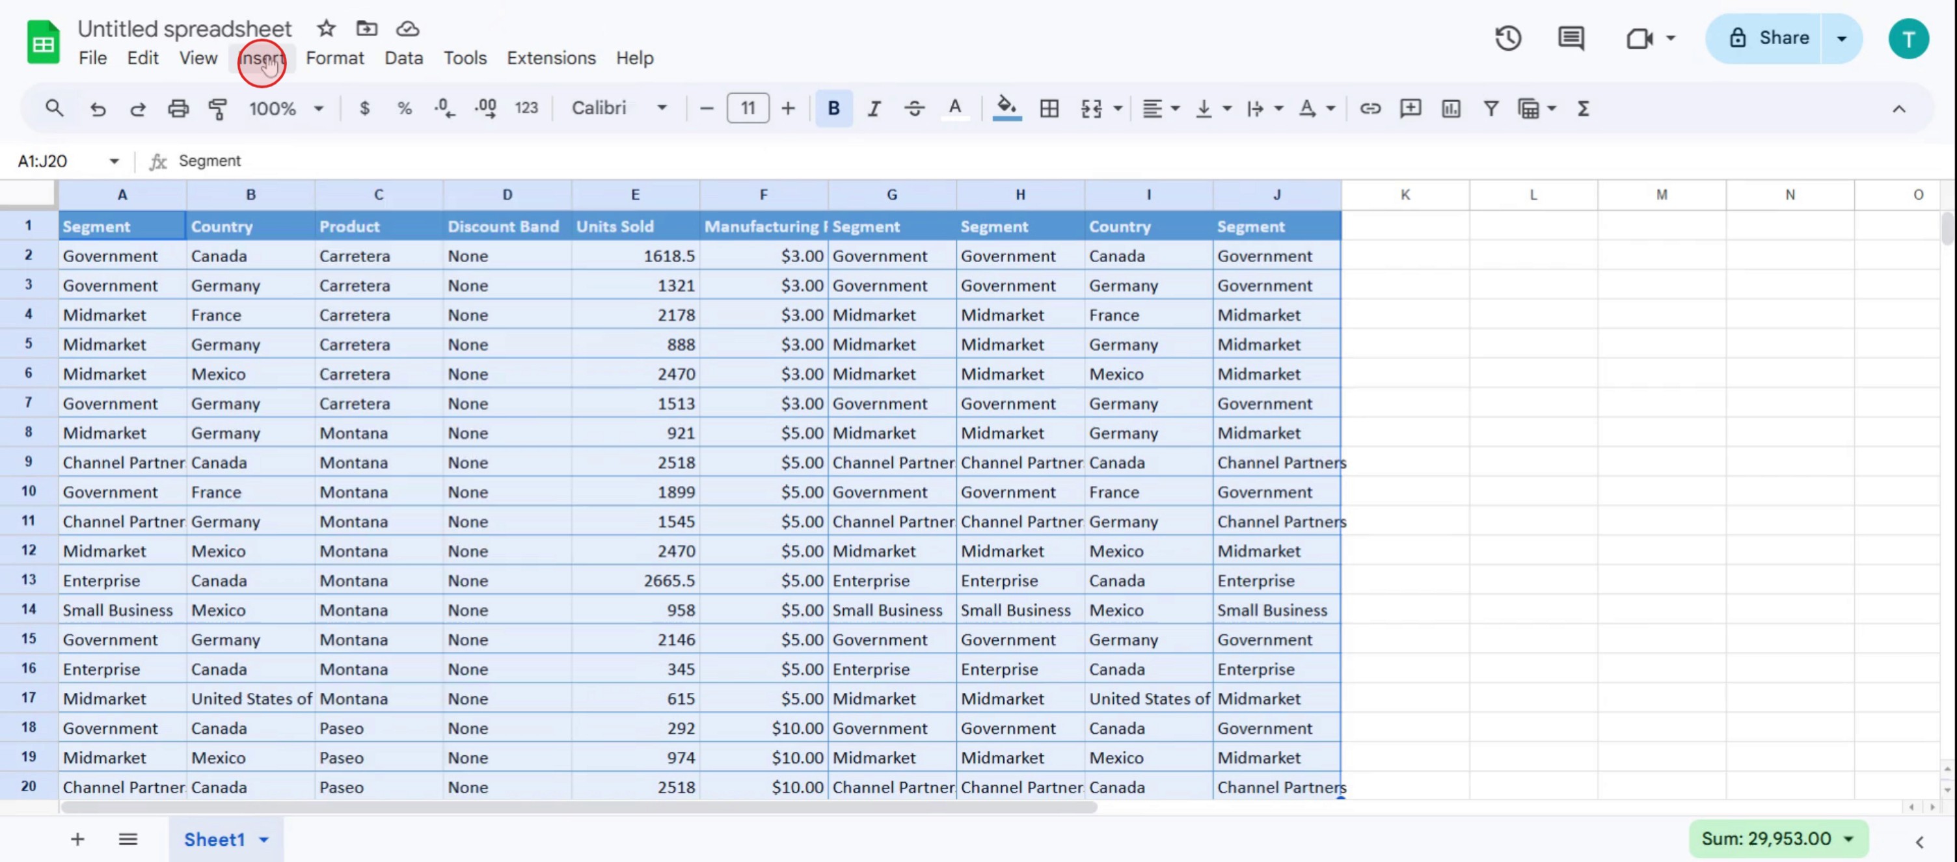Click the borders grid icon
The height and width of the screenshot is (862, 1957).
click(1049, 109)
